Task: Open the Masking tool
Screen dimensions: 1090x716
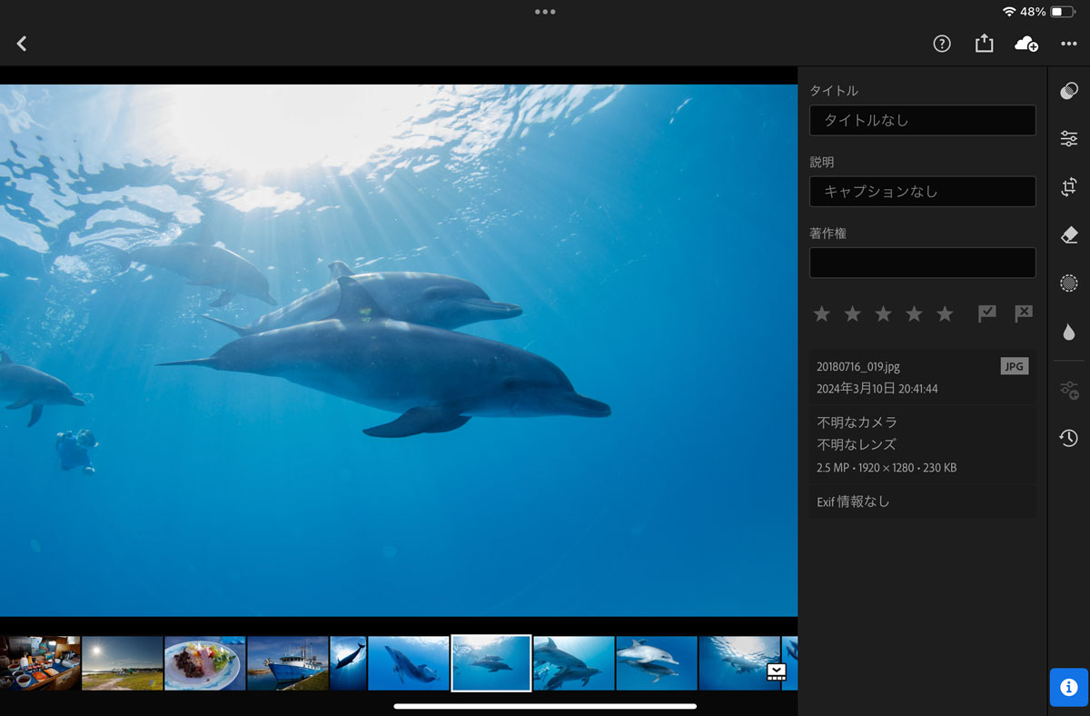Action: point(1069,283)
